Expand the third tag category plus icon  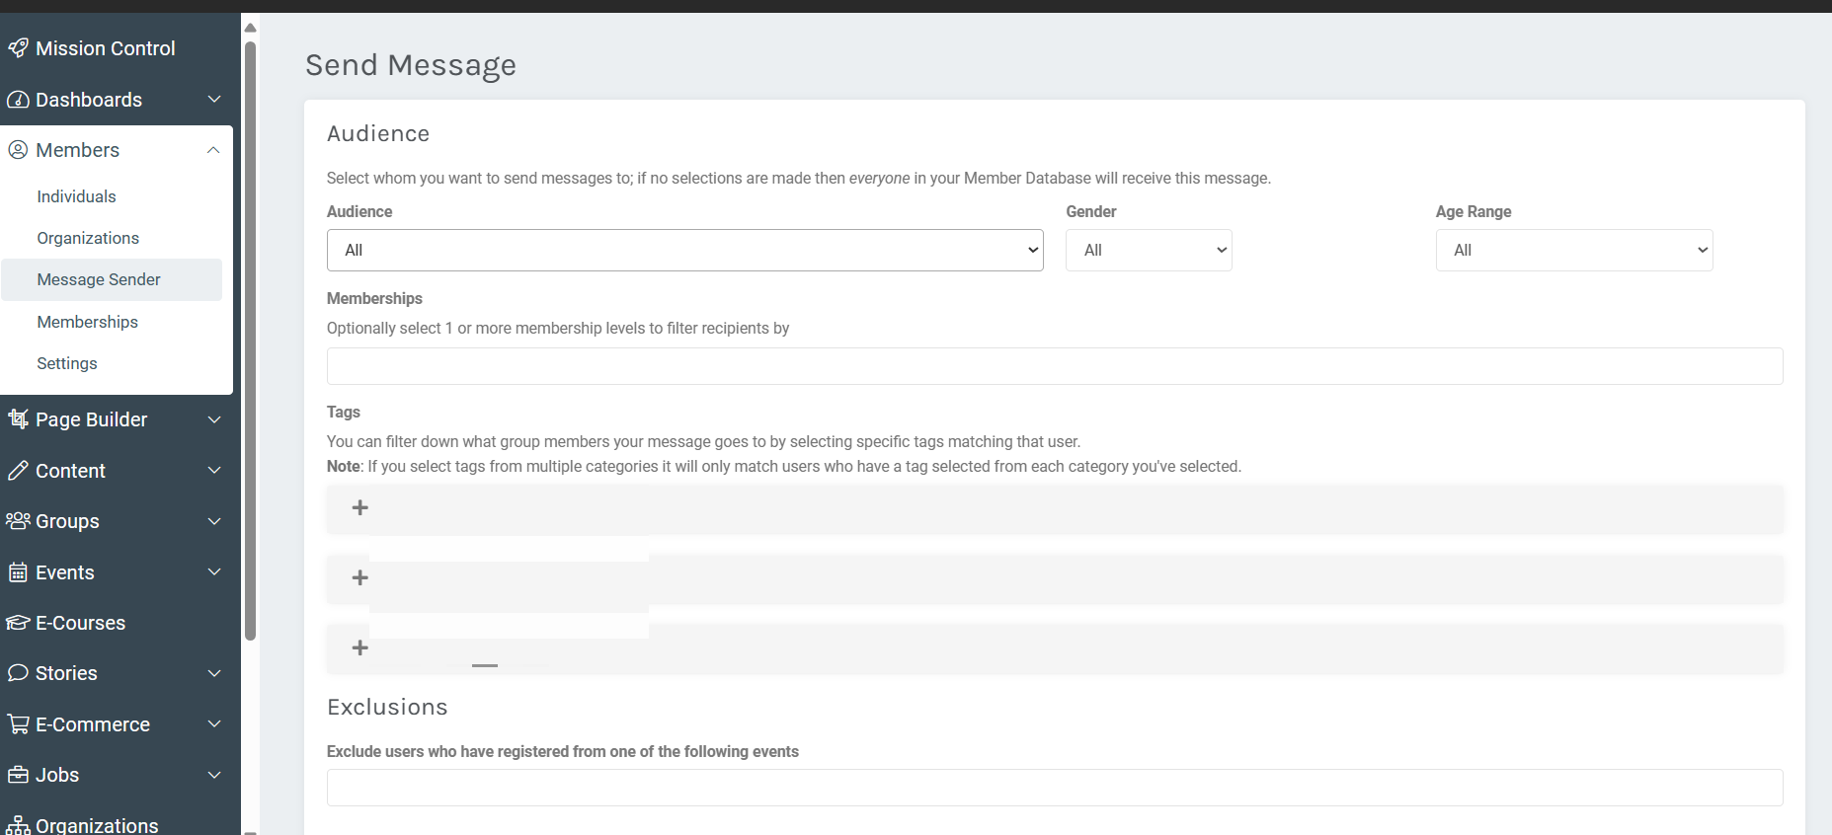(x=360, y=647)
